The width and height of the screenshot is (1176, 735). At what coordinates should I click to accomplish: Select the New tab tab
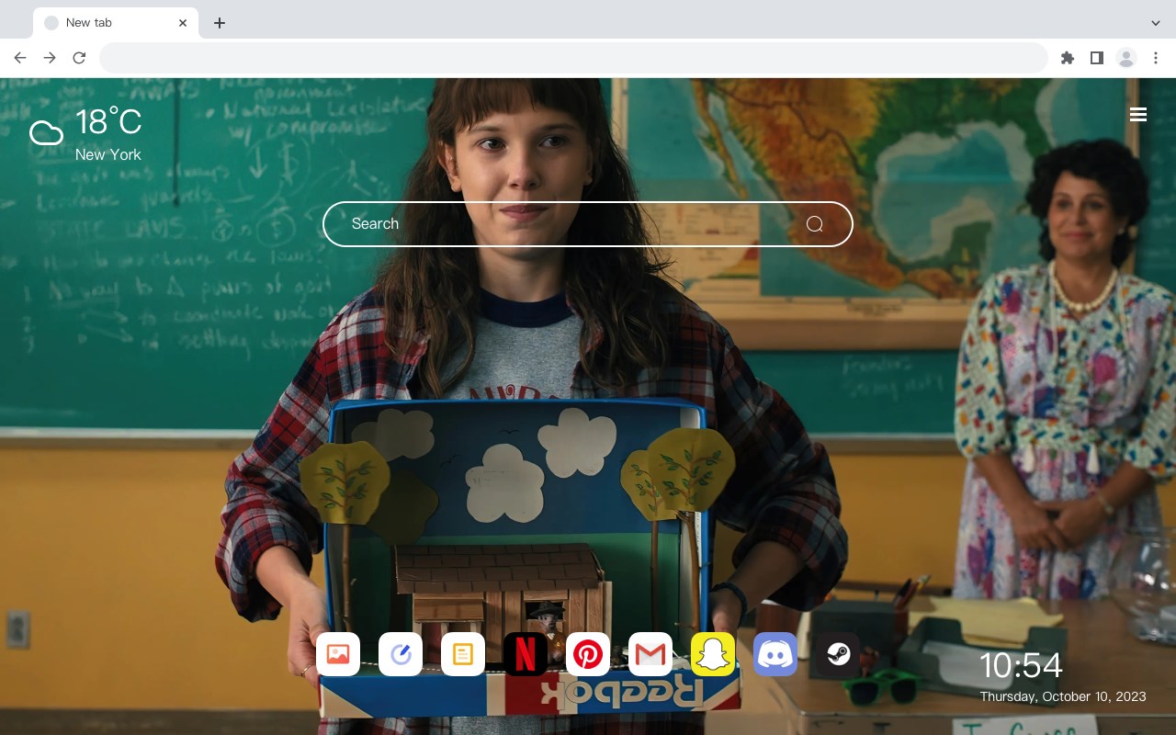pos(115,23)
